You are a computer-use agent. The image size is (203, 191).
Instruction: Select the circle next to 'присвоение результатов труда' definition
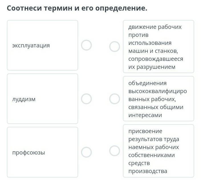(x=114, y=151)
